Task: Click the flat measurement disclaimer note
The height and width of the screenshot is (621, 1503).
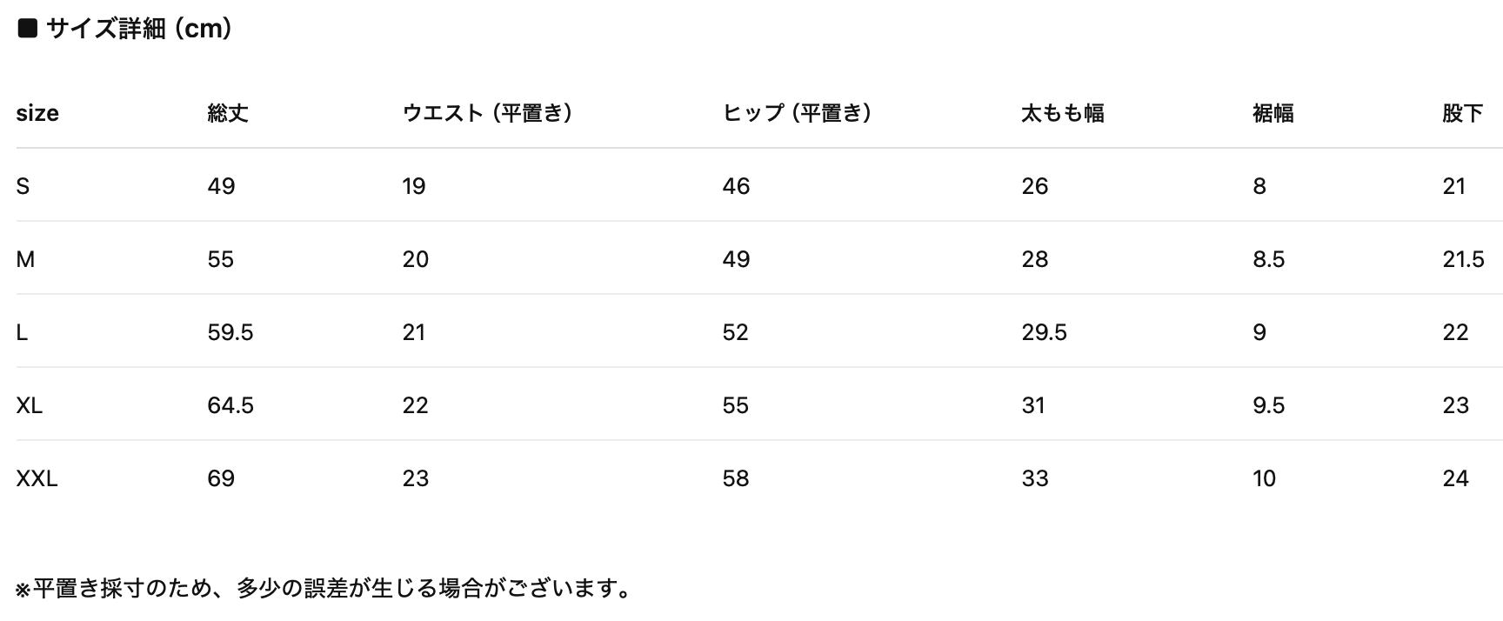Action: (324, 589)
